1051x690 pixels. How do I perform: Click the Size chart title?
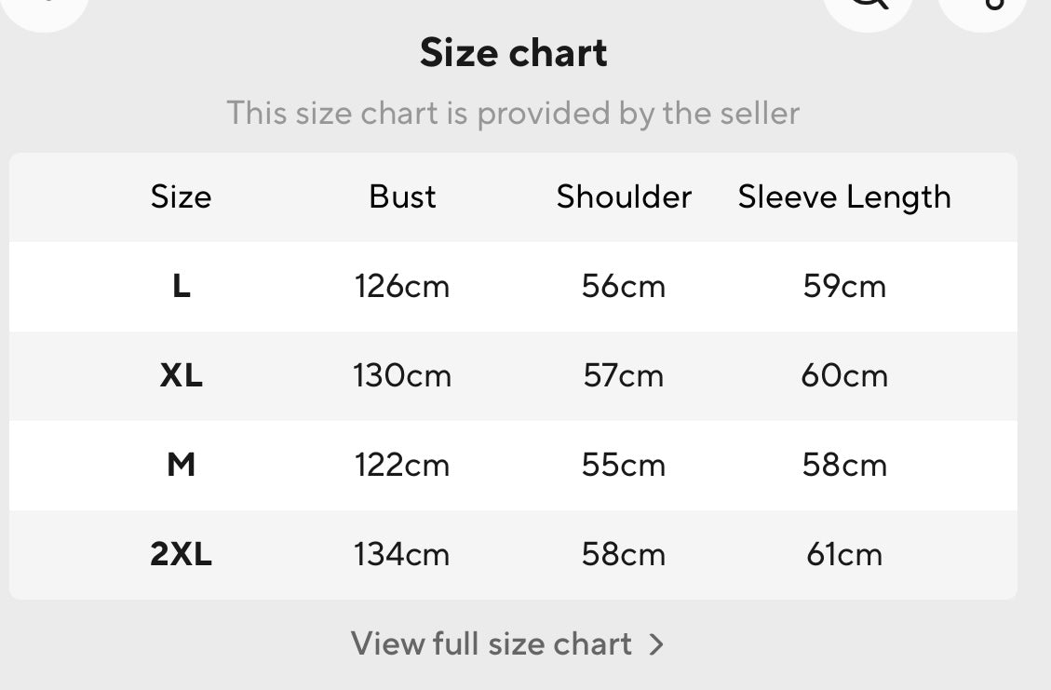point(513,53)
